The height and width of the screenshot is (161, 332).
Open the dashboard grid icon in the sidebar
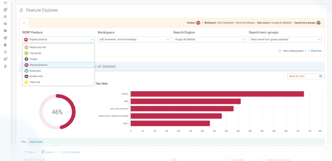(5, 10)
